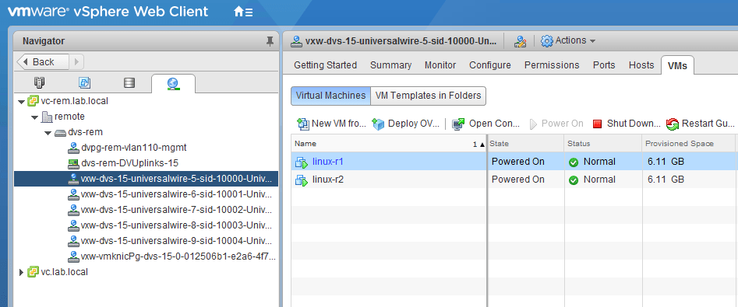Select universalwire-9-sid-10004 port group
Screen dimensions: 738x307
[x=176, y=241]
